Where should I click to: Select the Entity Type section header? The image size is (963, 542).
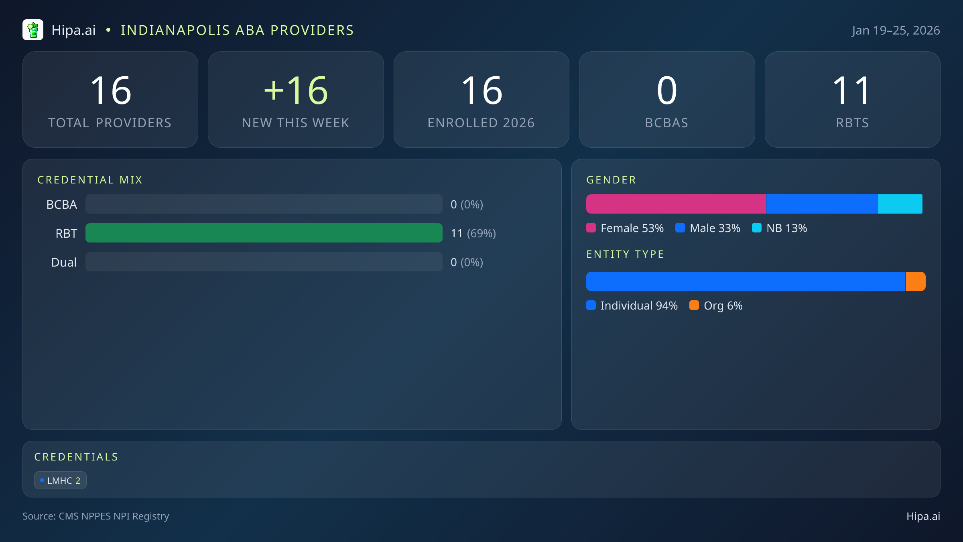[625, 254]
